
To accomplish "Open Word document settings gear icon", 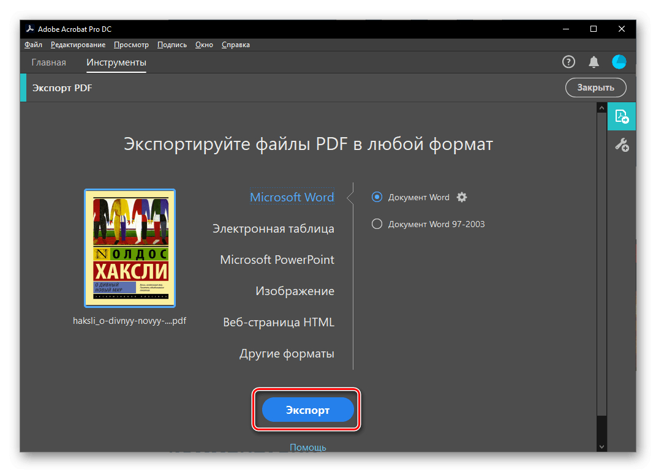I will pos(461,197).
